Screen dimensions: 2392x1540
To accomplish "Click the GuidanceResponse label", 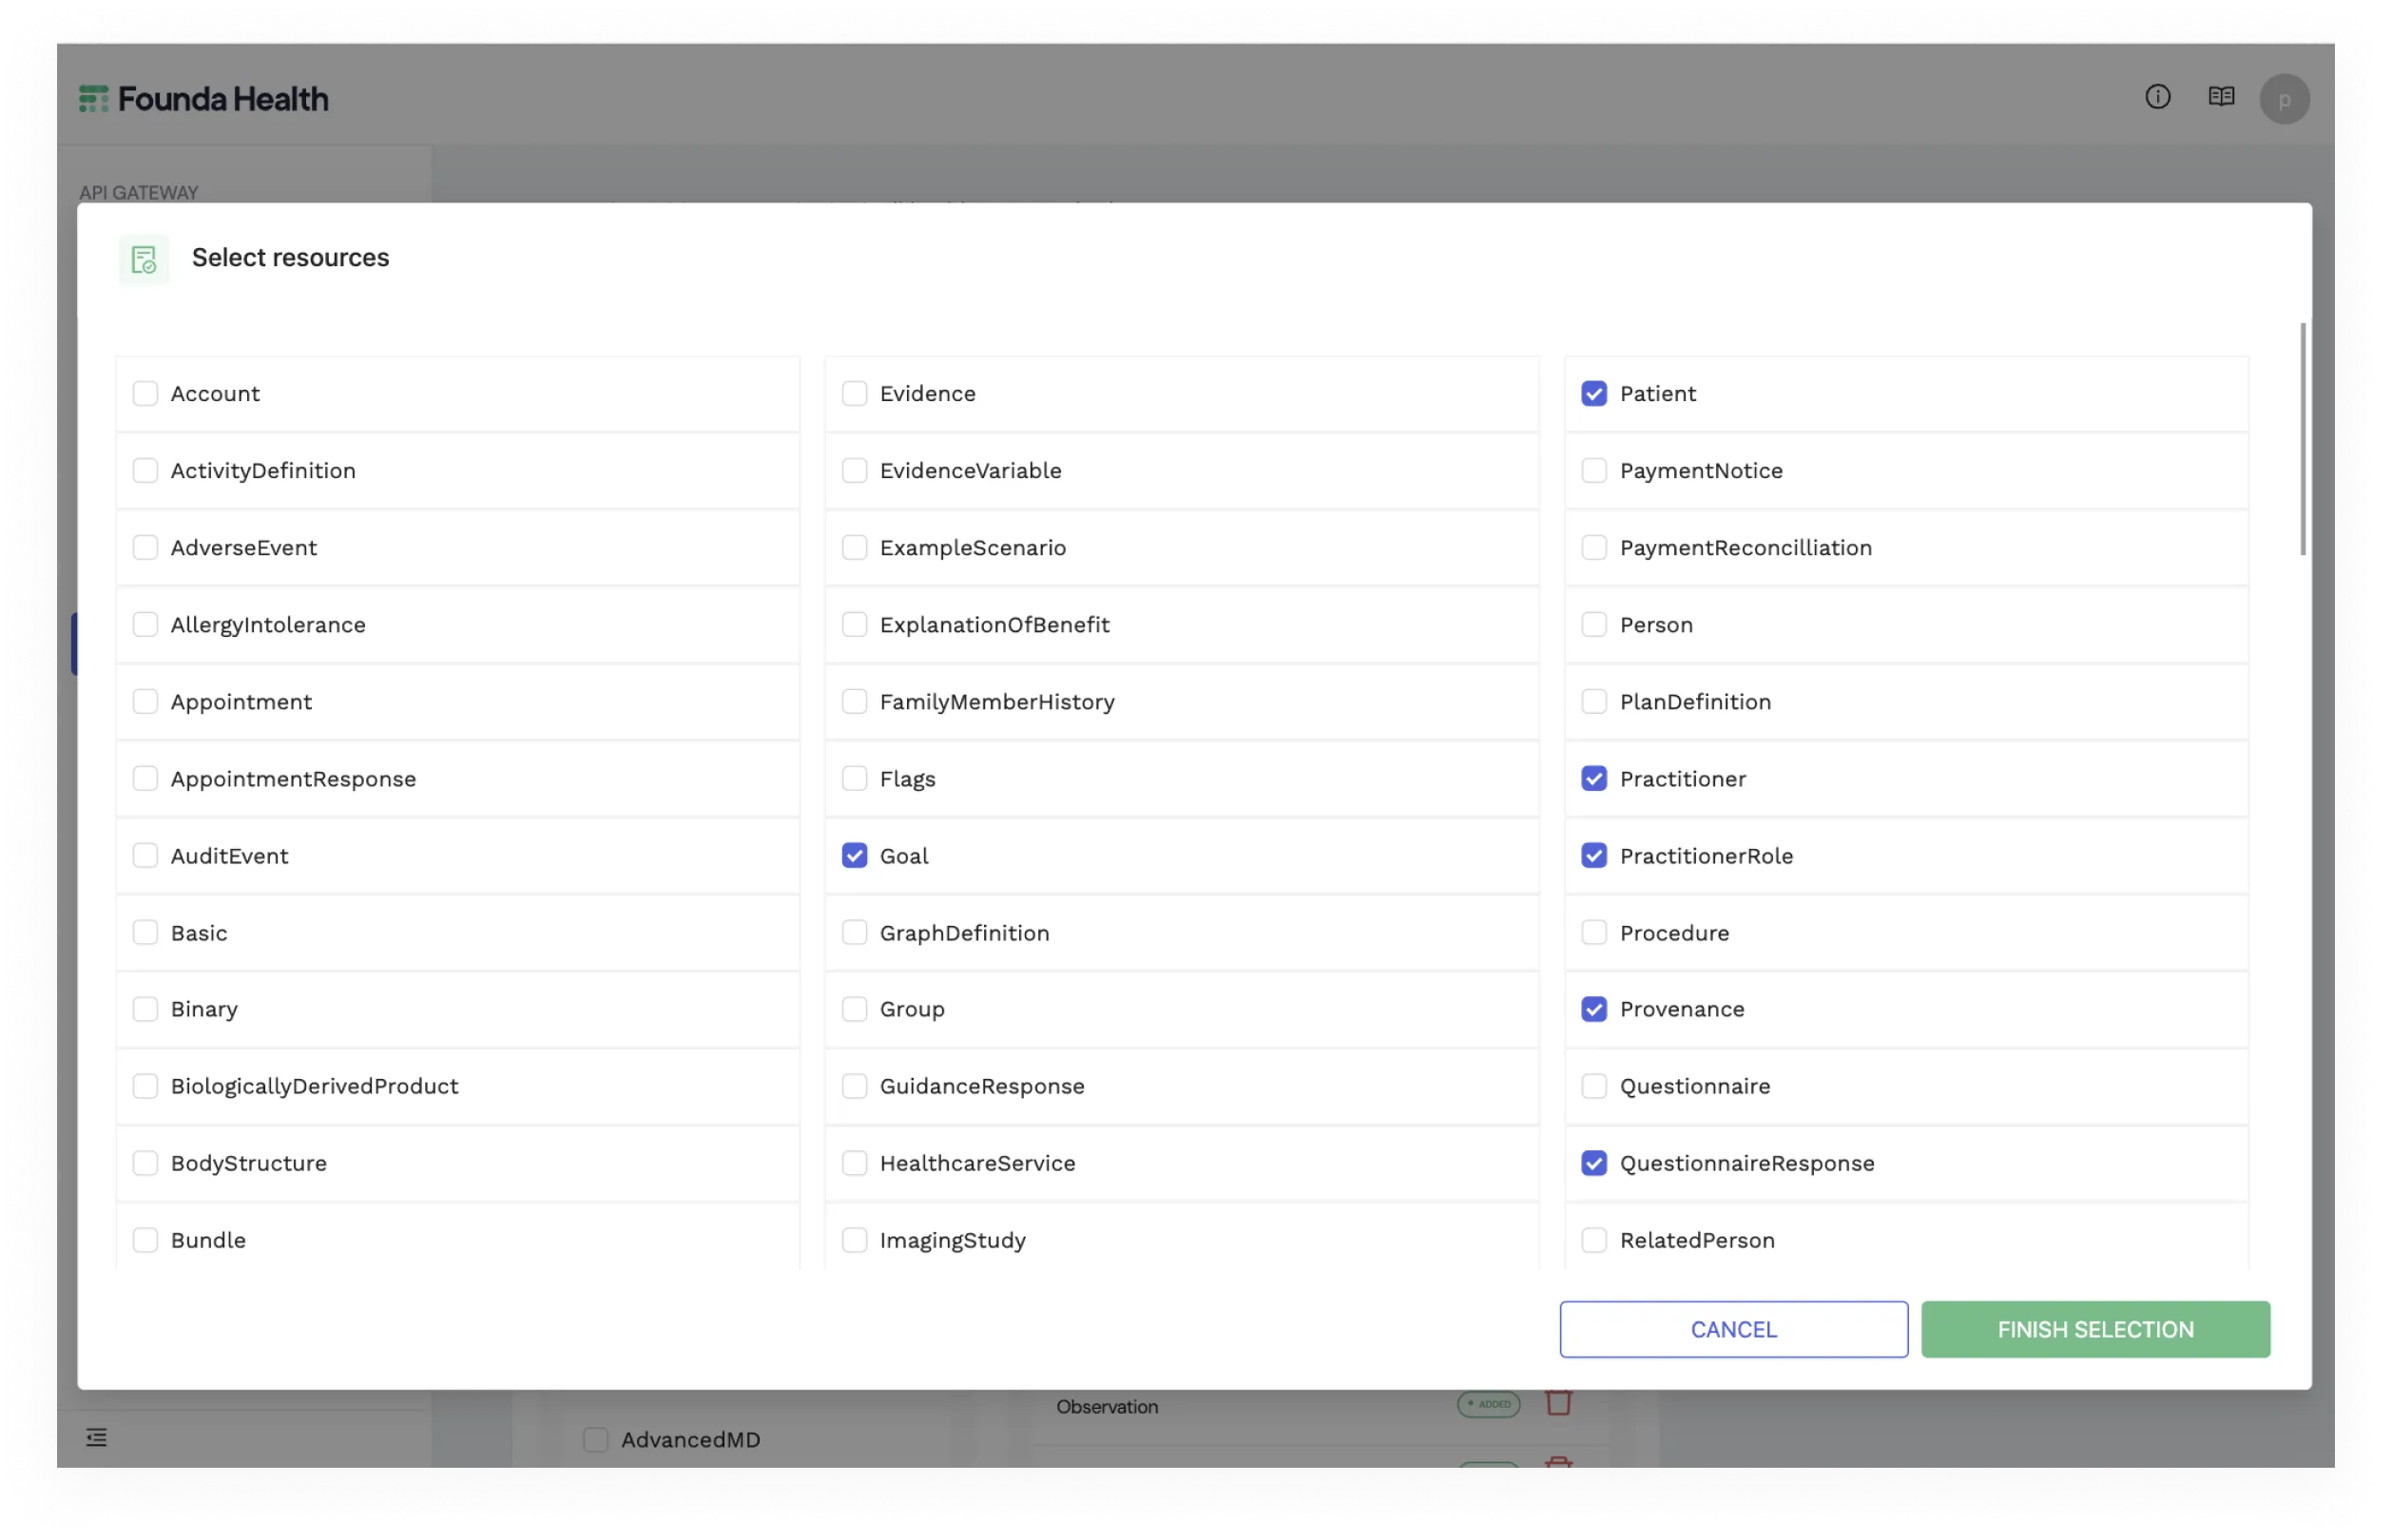I will pos(981,1085).
